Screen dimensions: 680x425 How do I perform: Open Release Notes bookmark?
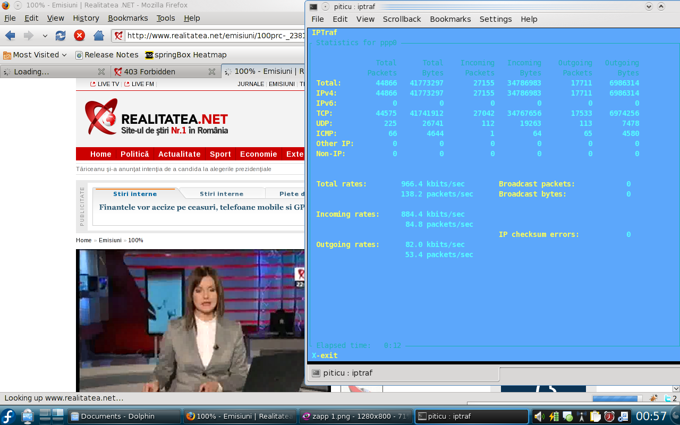coord(107,55)
